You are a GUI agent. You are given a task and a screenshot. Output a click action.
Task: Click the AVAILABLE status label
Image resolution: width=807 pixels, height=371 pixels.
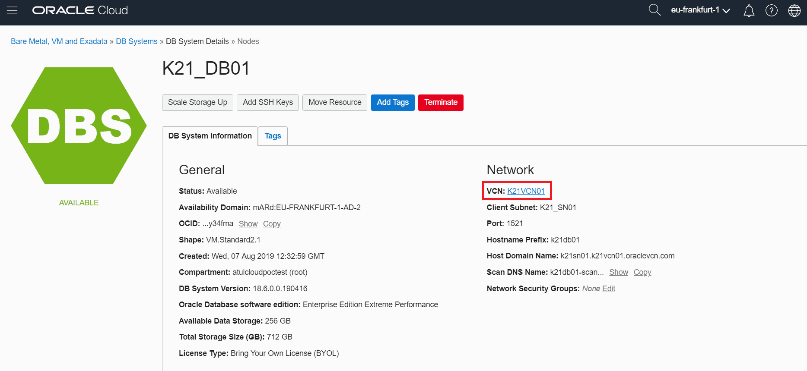click(x=79, y=203)
